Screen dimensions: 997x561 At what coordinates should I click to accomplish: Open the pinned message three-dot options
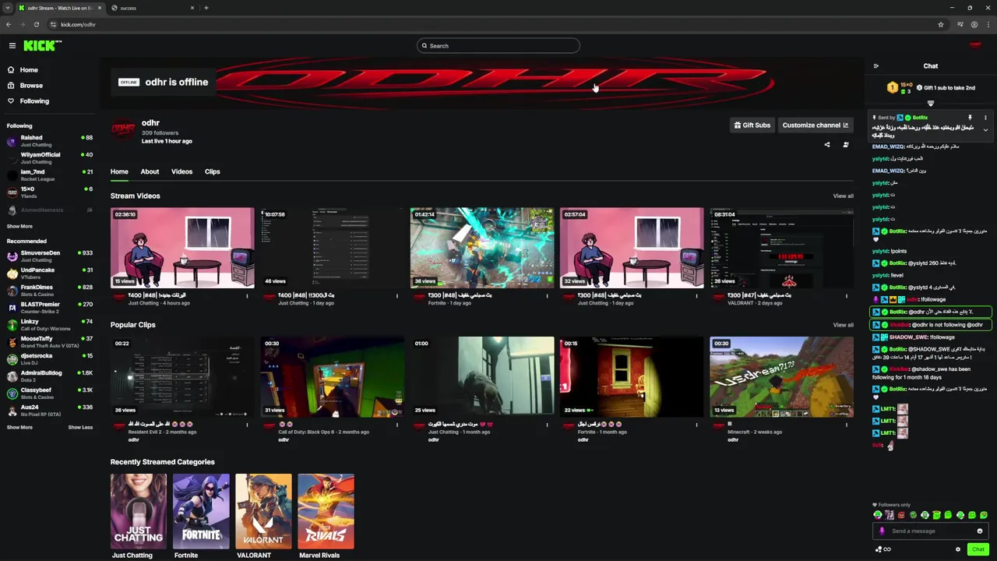985,118
